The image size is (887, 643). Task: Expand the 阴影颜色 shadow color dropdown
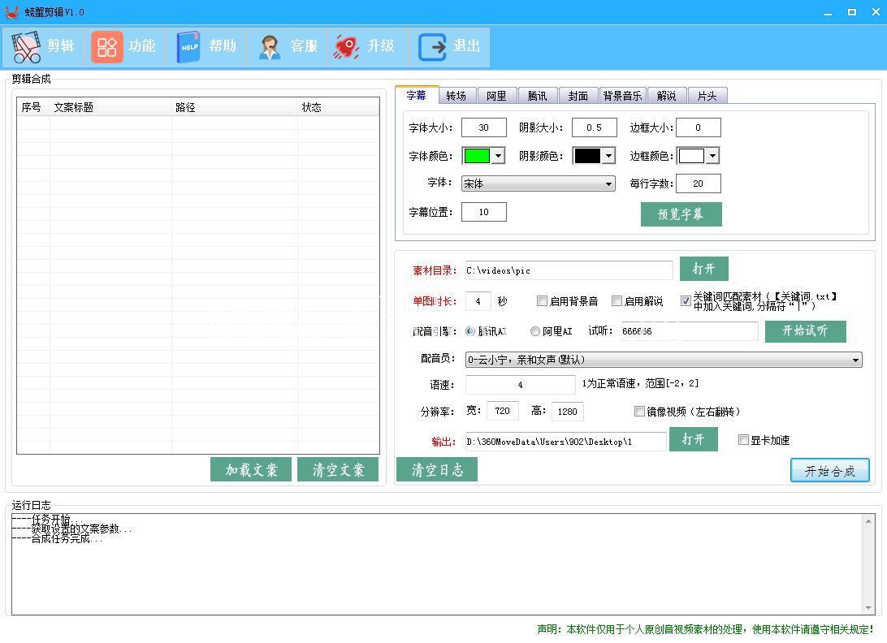click(608, 156)
